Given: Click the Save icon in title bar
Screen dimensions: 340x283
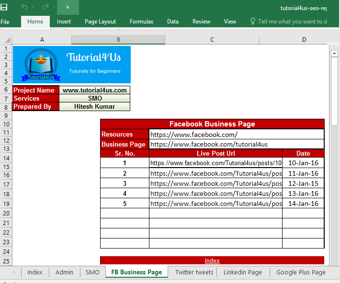Looking at the screenshot, I should pos(4,7).
